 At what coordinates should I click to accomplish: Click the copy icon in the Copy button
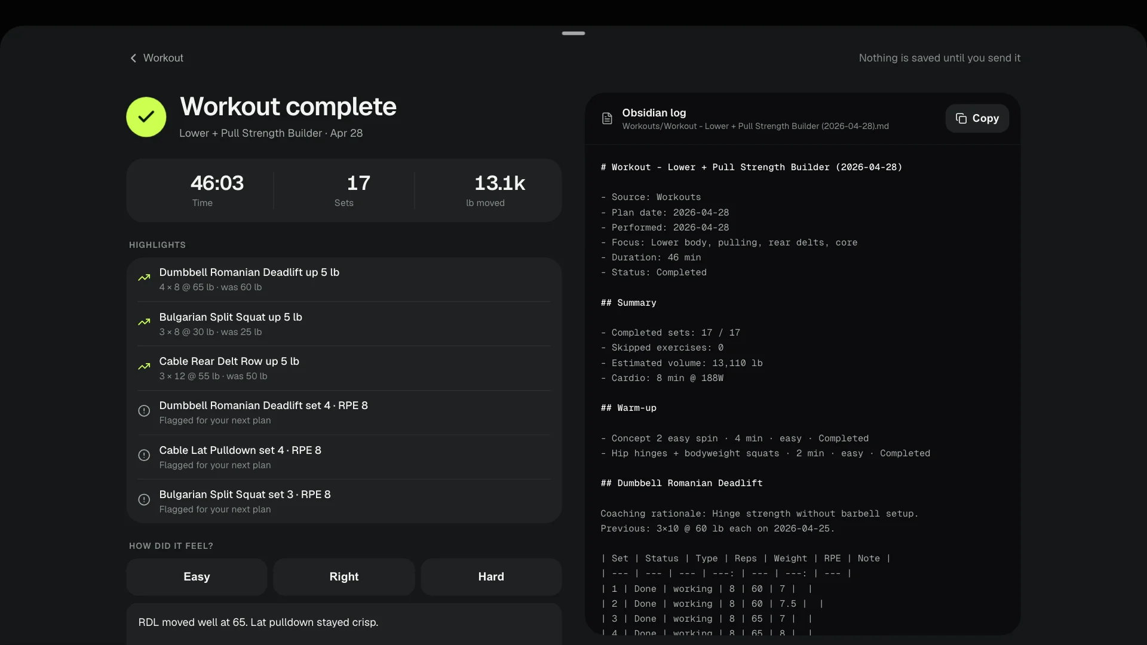point(961,118)
